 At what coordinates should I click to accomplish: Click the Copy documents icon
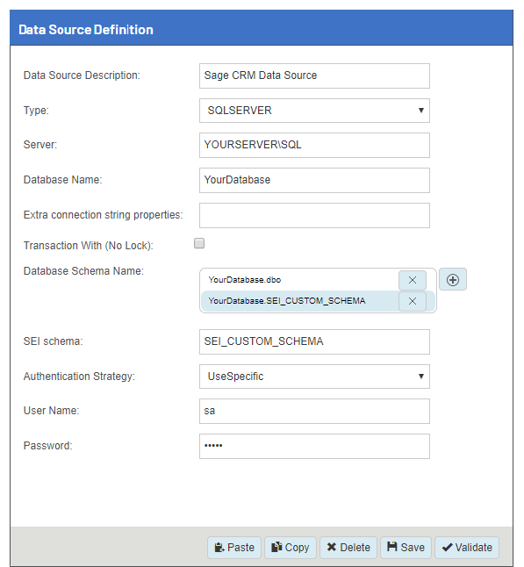point(276,547)
